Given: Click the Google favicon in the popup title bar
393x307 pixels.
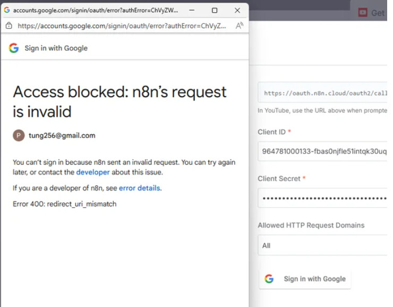Looking at the screenshot, I should (x=7, y=10).
